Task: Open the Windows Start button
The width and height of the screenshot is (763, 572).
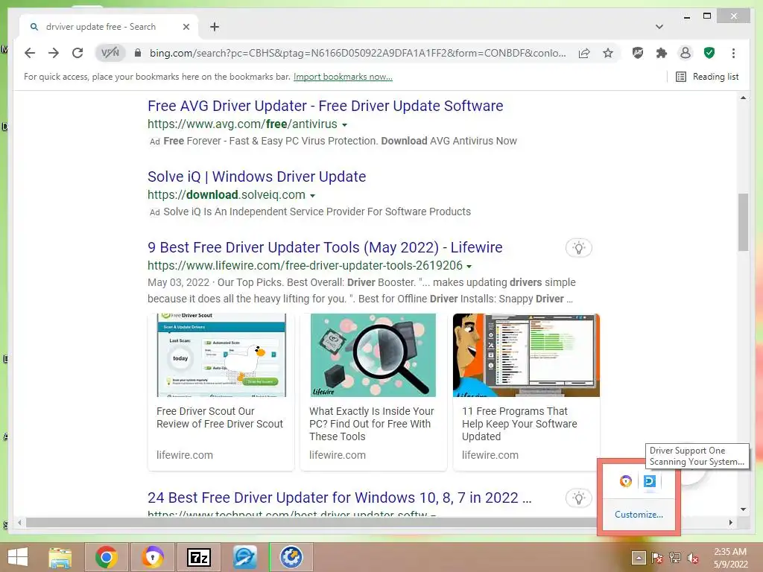Action: point(18,557)
